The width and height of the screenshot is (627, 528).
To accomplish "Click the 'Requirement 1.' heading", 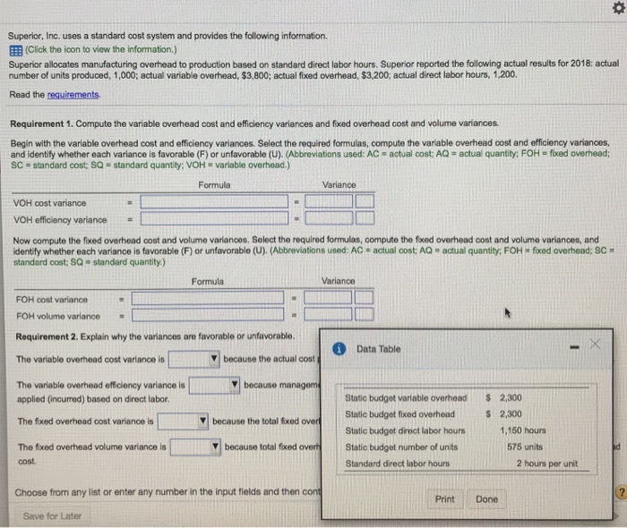I will click(x=41, y=123).
